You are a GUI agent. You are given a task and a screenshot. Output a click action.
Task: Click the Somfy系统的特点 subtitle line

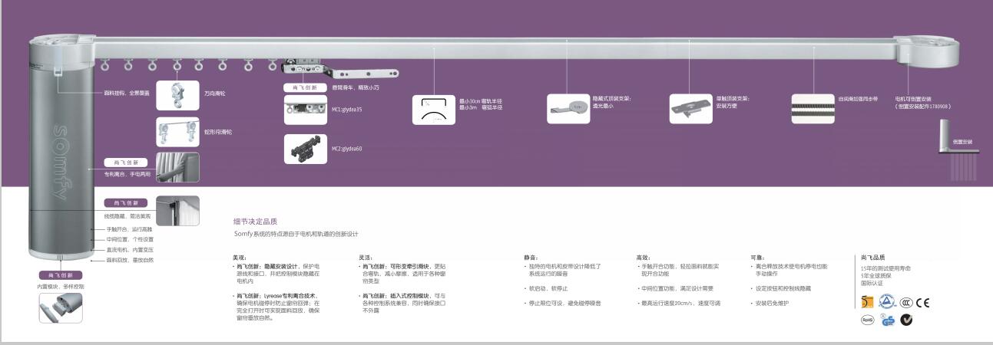pos(296,234)
